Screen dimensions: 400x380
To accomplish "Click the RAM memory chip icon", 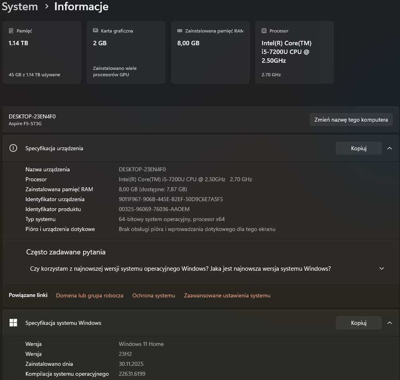I will pos(179,30).
